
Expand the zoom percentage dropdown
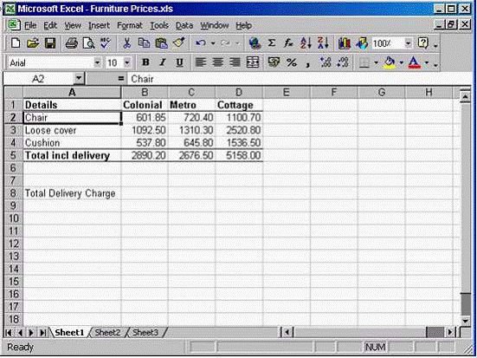click(x=408, y=43)
